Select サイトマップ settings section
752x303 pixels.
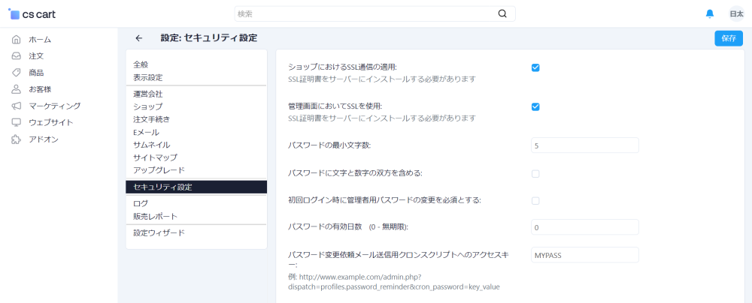(156, 157)
